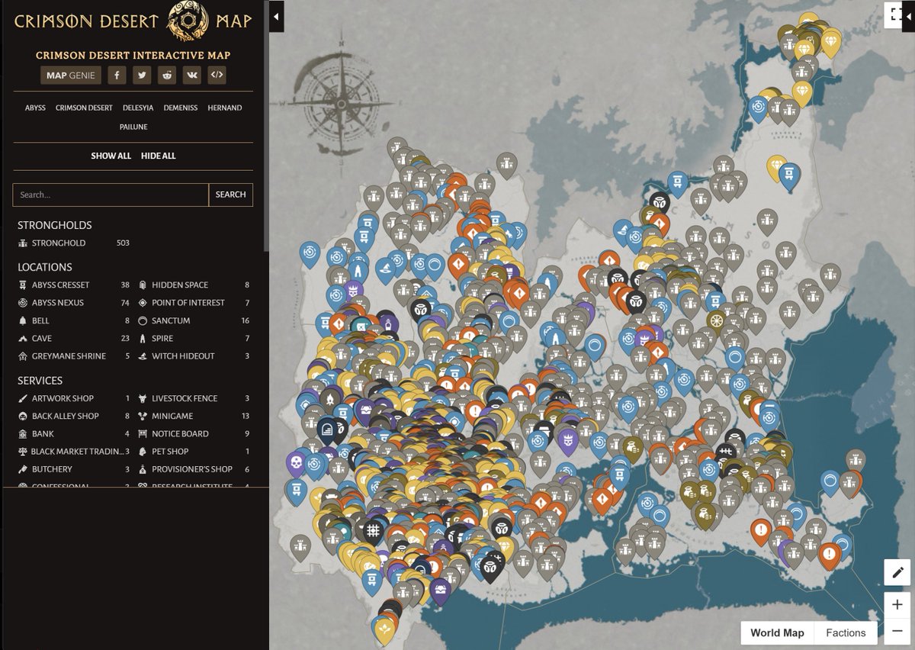This screenshot has height=650, width=915.
Task: Share map on Twitter
Action: (142, 76)
